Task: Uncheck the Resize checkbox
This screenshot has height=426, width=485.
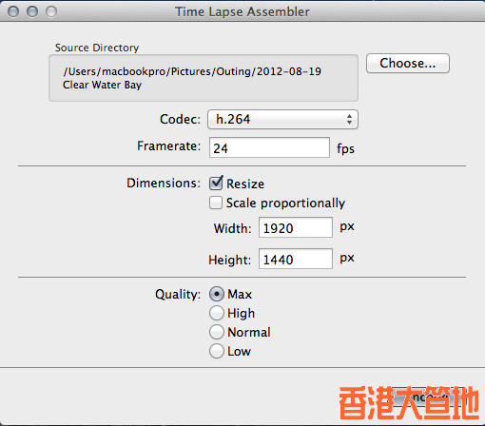Action: click(216, 184)
